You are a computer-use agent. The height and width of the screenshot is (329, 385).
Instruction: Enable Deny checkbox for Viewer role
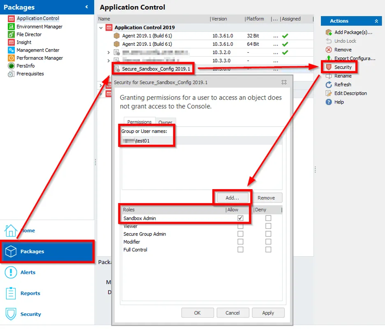coord(268,226)
